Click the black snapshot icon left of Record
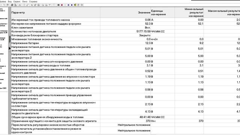Image resolution: width=240 pixels, height=135 pixels. pyautogui.click(x=58, y=5)
